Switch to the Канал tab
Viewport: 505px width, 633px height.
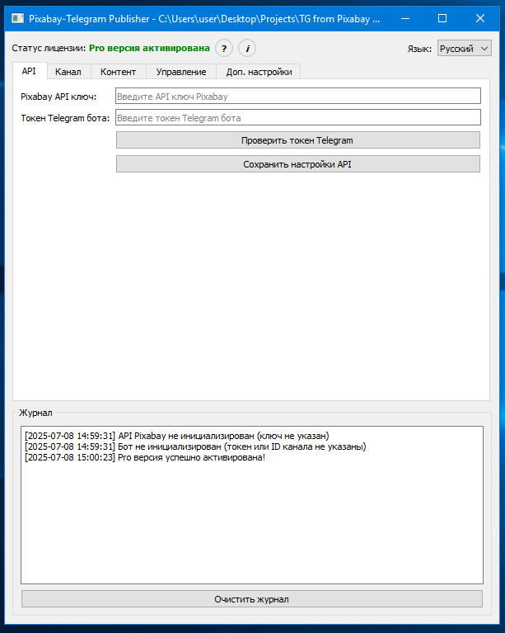(x=68, y=72)
